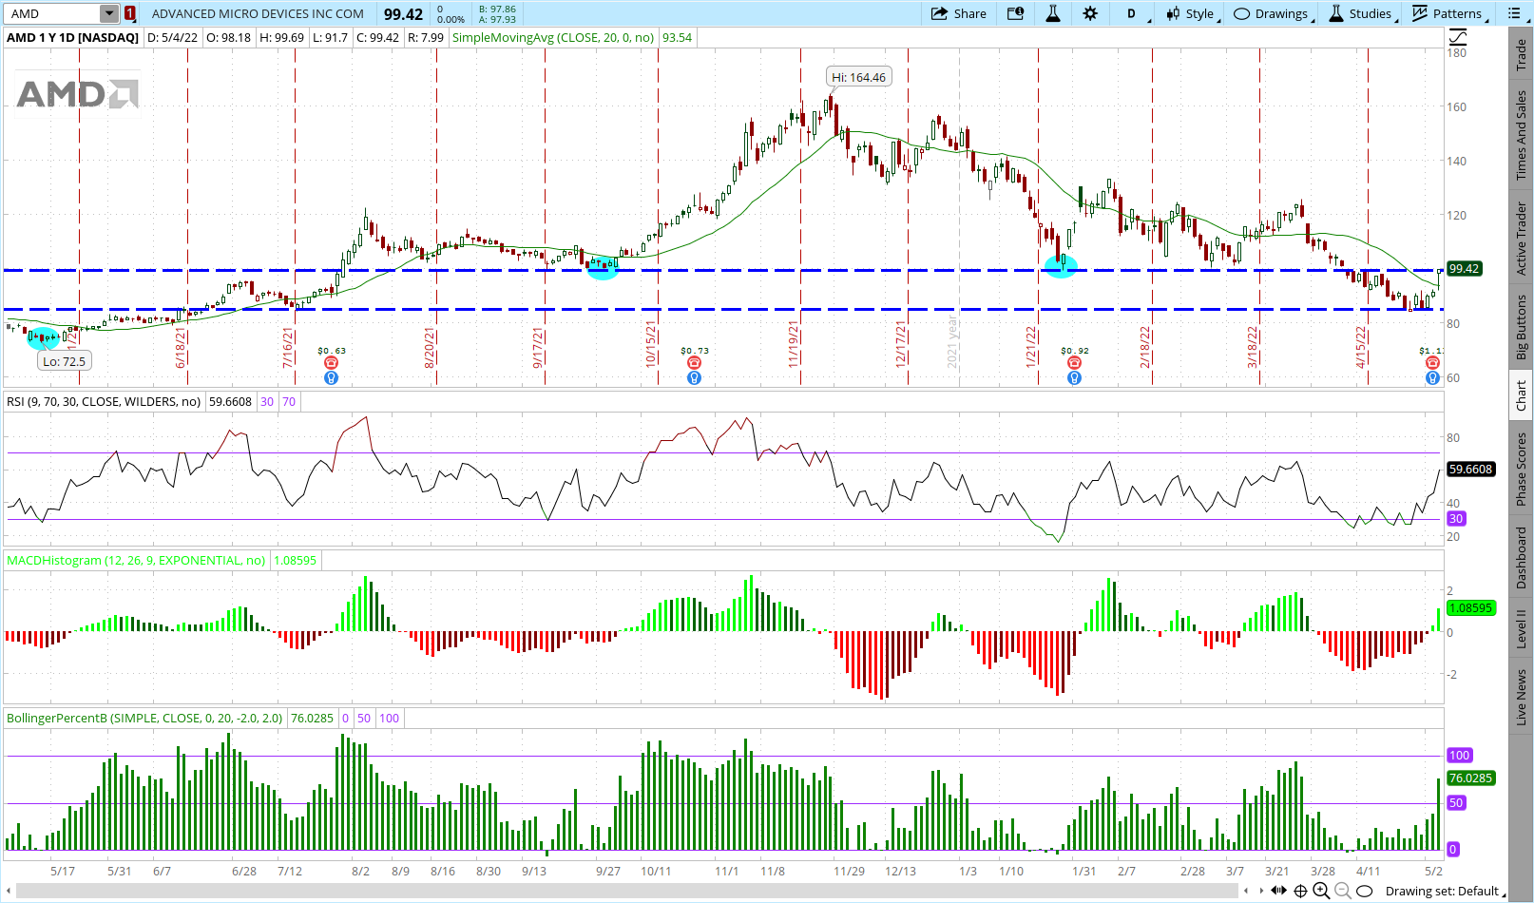Viewport: 1534px width, 903px height.
Task: Click the earnings phone icon near 1/21/22
Action: click(x=1074, y=363)
